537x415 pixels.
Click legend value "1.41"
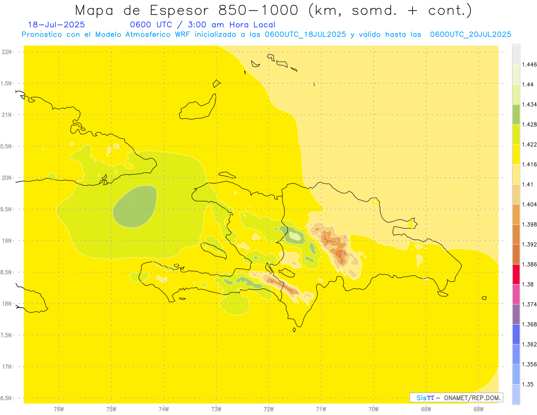coord(528,184)
